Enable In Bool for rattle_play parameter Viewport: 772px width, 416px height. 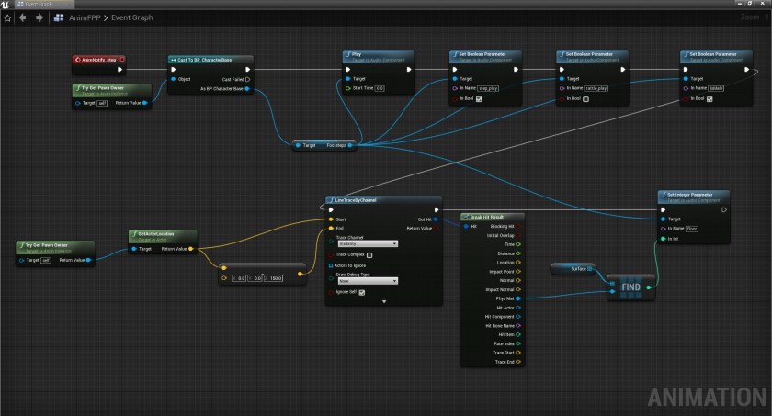[x=585, y=98]
